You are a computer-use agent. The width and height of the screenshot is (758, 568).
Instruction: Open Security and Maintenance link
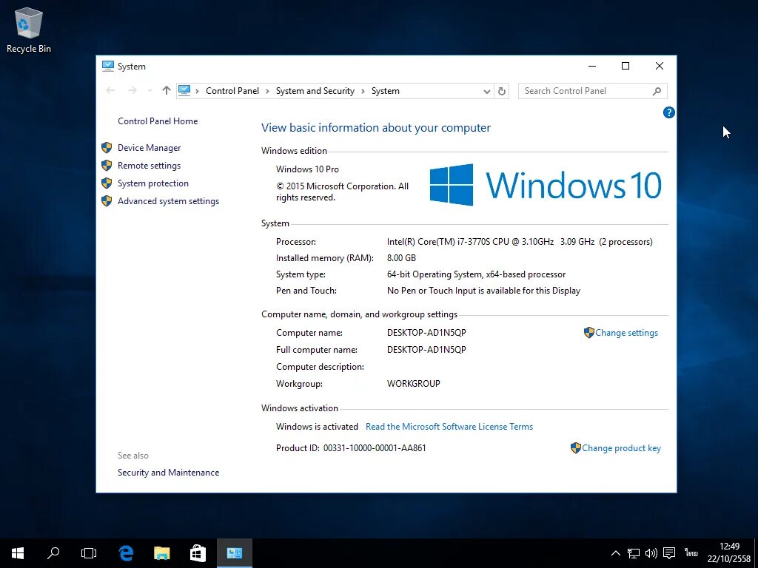(168, 473)
